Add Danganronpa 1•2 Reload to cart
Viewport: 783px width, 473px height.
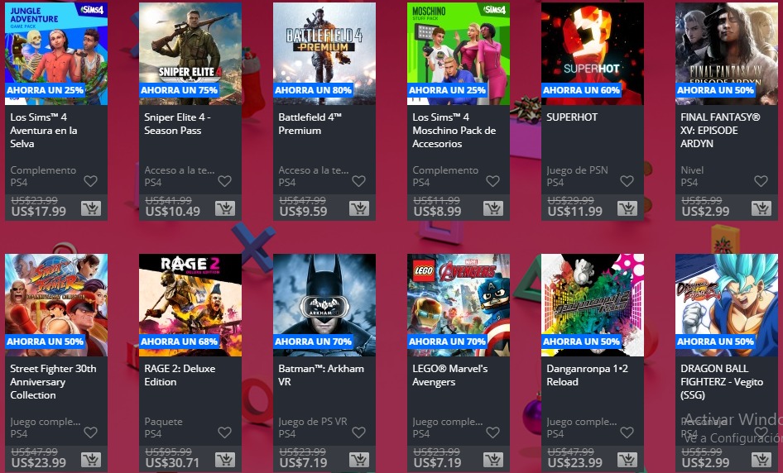627,460
